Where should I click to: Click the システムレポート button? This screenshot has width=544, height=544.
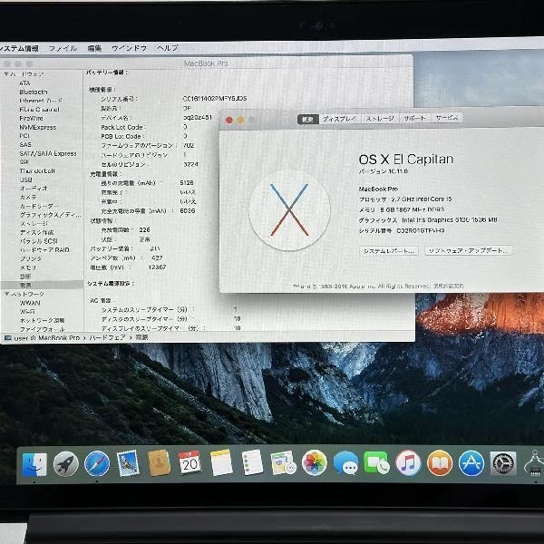tap(389, 251)
